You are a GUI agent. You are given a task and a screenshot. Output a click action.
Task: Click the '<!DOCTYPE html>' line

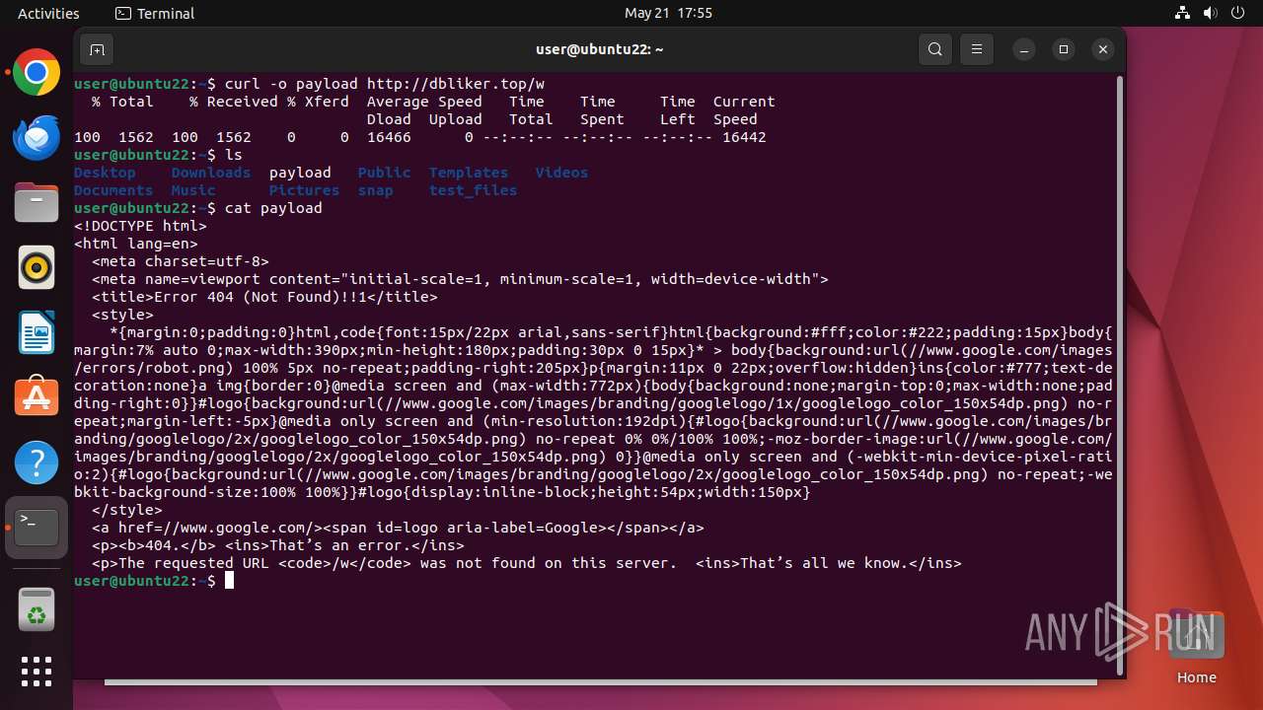click(140, 226)
